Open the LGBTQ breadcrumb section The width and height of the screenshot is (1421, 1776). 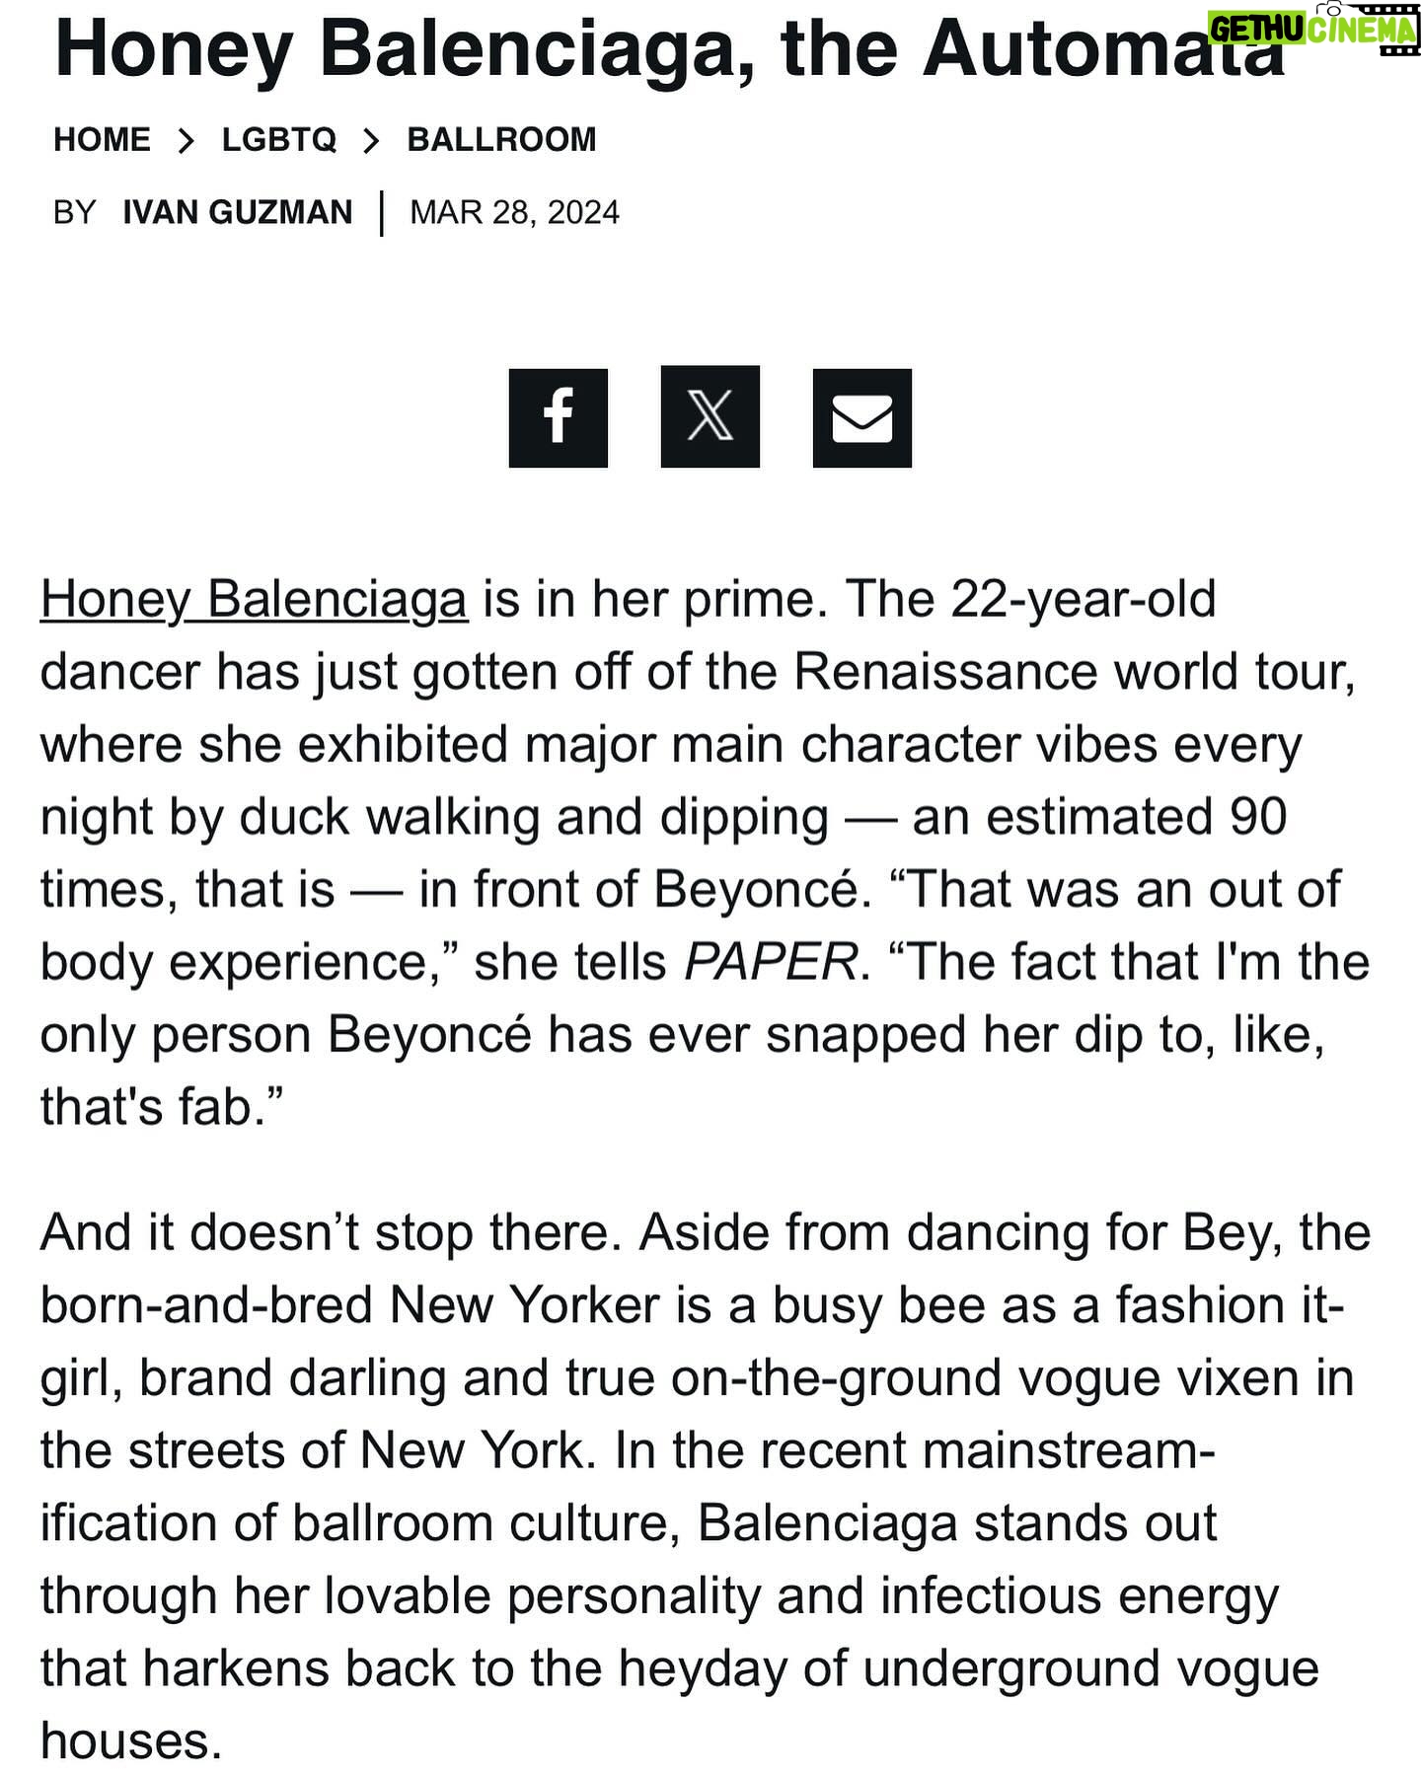pos(278,140)
